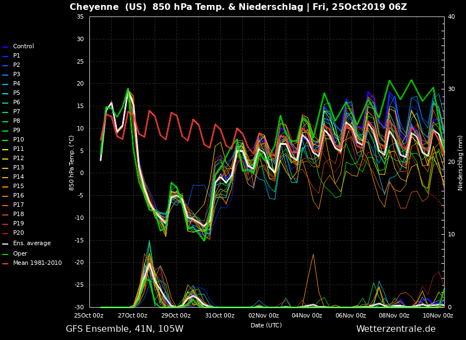The height and width of the screenshot is (340, 466).
Task: Click the green Oper color swatch
Action: pos(5,254)
